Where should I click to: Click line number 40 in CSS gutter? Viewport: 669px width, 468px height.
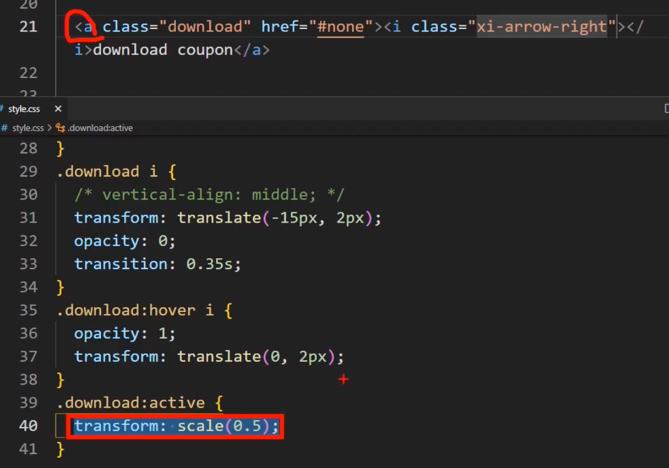(28, 426)
